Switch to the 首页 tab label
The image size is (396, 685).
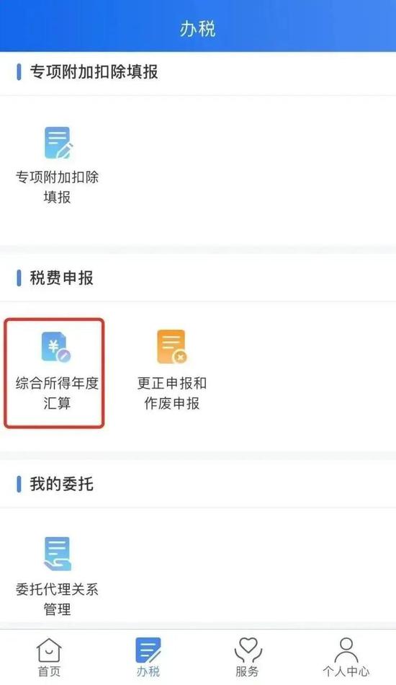point(49,671)
